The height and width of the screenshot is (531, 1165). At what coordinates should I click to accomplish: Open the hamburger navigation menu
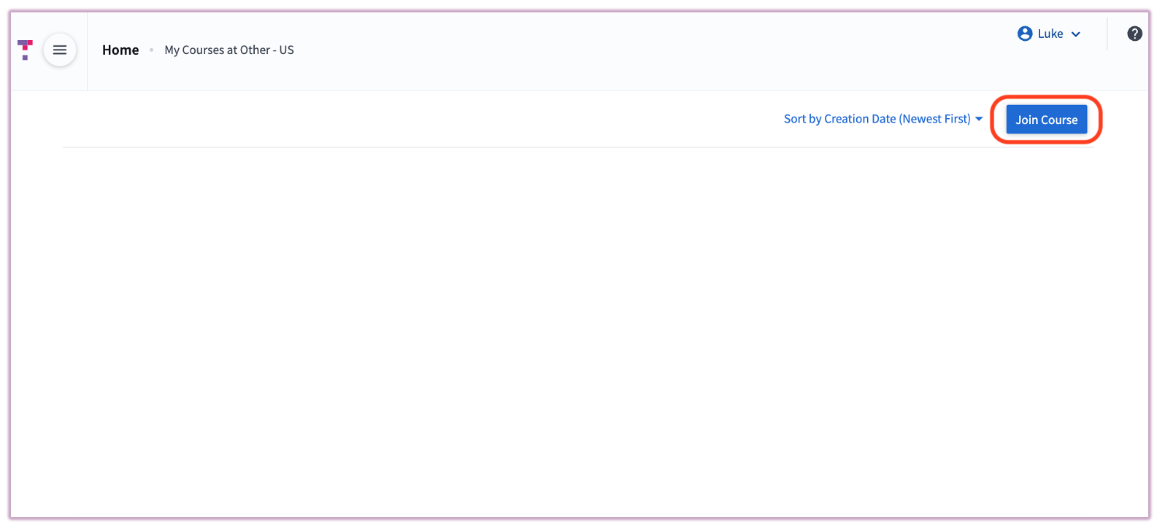pyautogui.click(x=60, y=50)
